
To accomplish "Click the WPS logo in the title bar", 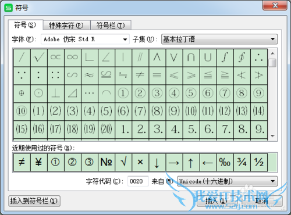I will (8, 8).
